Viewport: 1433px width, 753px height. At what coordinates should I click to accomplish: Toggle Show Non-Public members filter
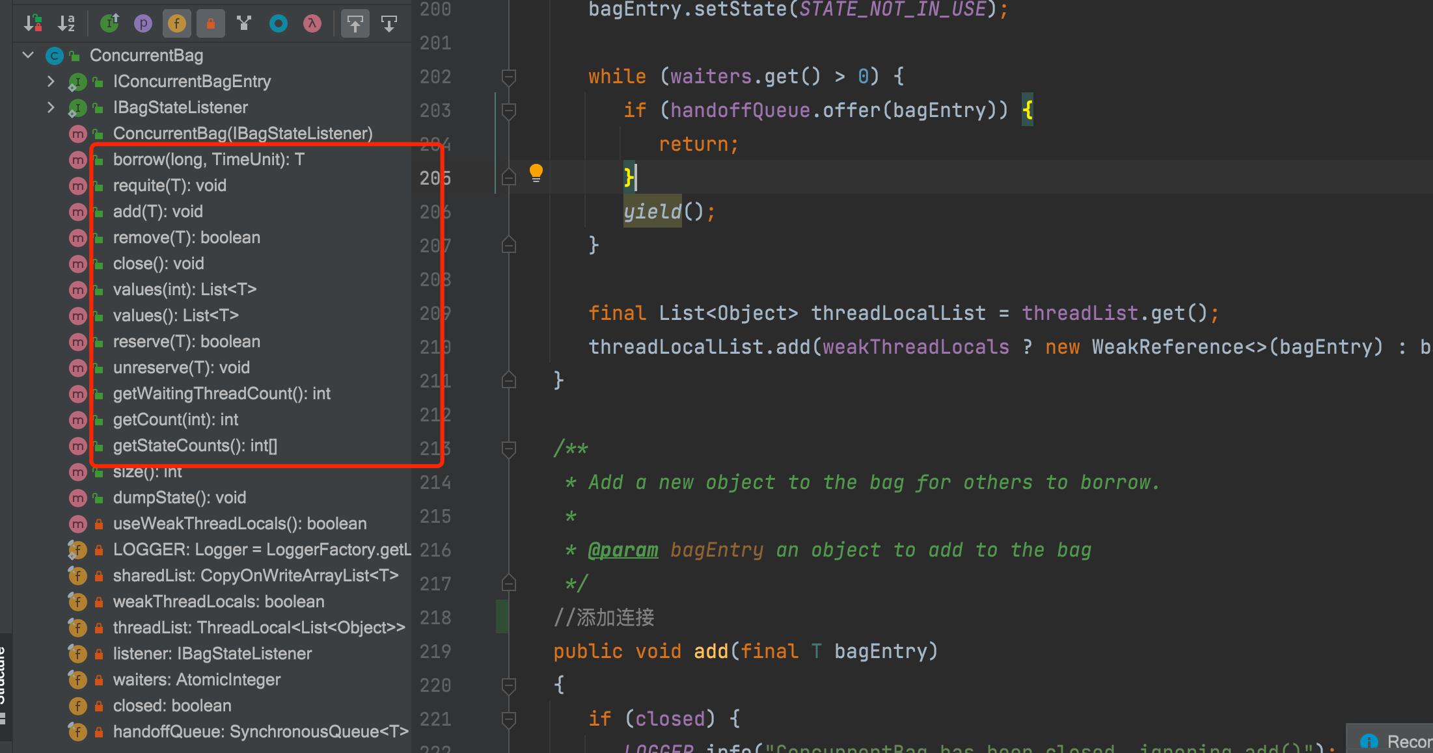tap(211, 24)
